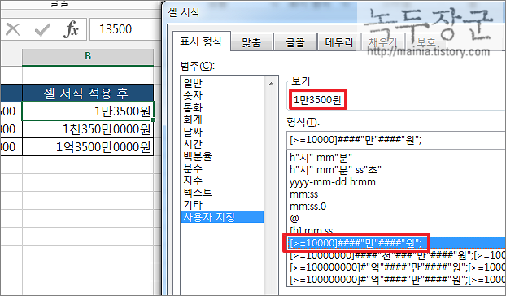The image size is (506, 296).
Task: Select column B header
Action: tap(88, 57)
